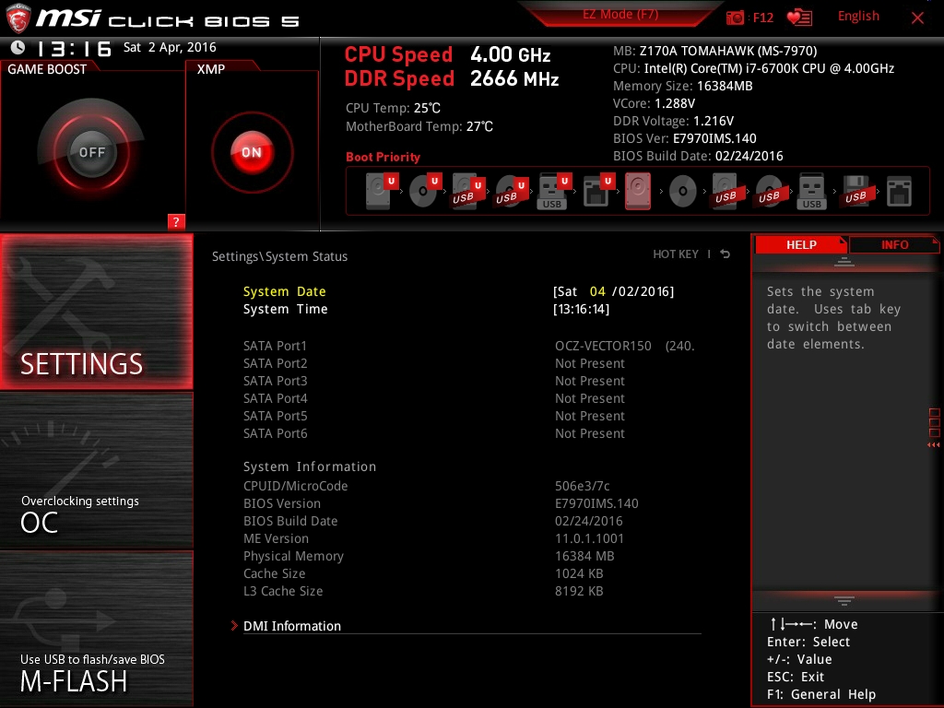Click the clock icon beside the time
The image size is (944, 708).
point(18,48)
